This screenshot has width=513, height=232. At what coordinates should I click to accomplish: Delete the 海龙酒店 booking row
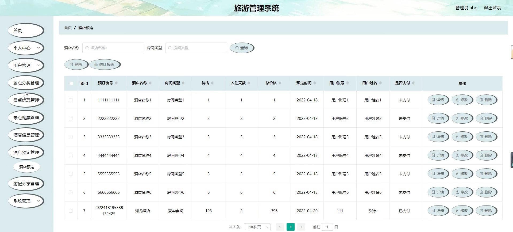click(x=486, y=211)
